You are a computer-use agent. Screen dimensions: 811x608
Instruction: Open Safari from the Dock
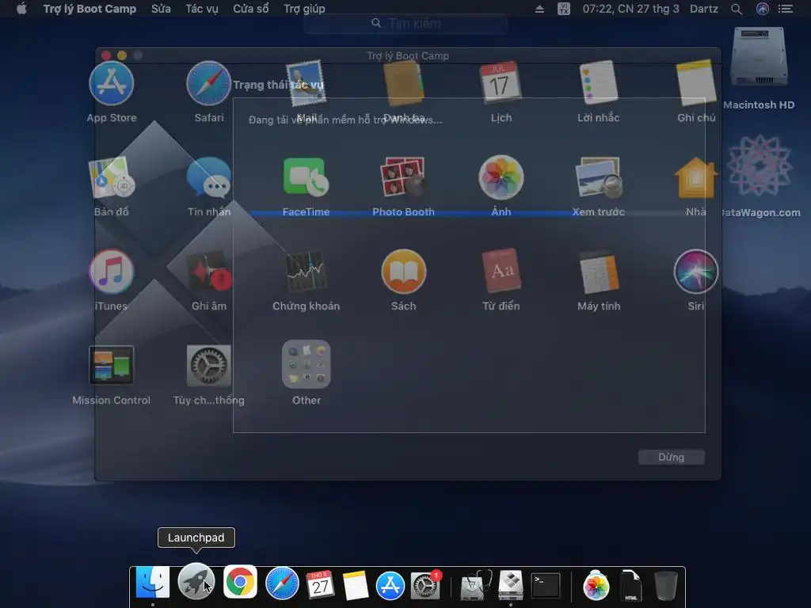282,583
